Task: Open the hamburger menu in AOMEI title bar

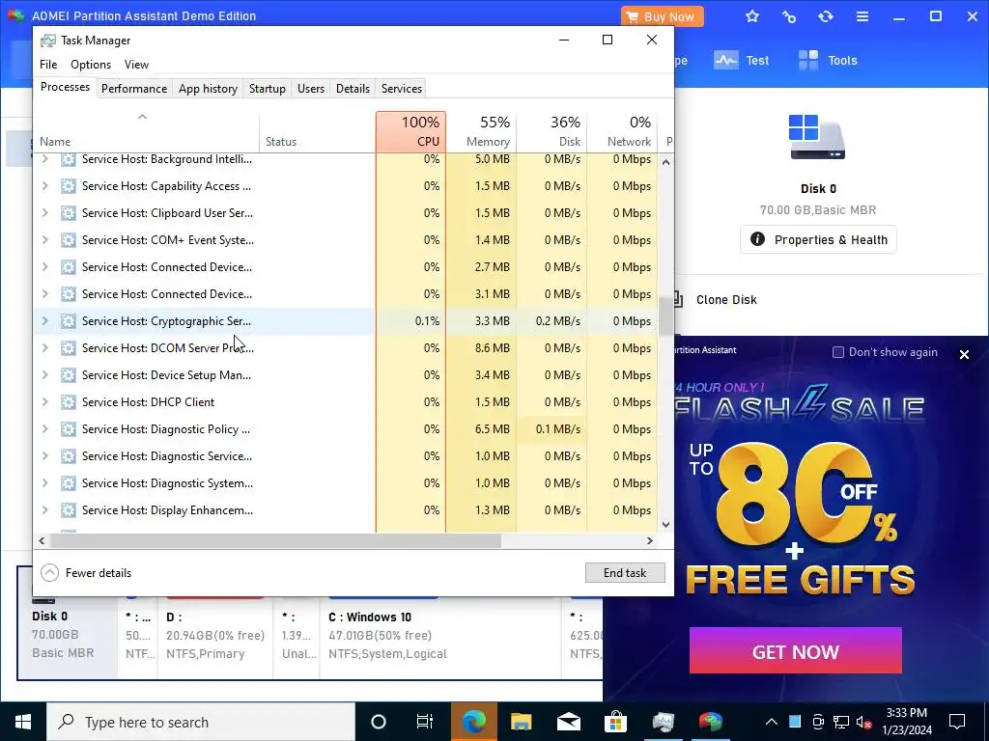Action: [862, 16]
